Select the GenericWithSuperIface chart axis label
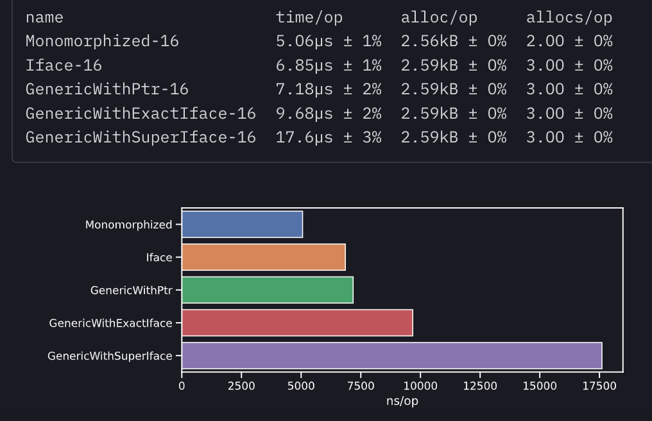Viewport: 652px width, 421px height. click(110, 356)
